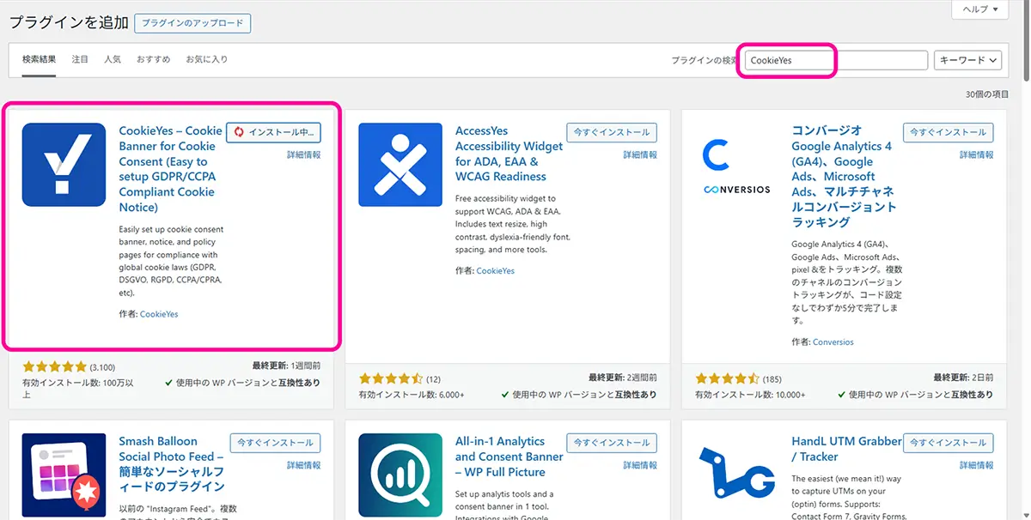Expand the ヘルプ help panel
This screenshot has width=1031, height=520.
979,9
